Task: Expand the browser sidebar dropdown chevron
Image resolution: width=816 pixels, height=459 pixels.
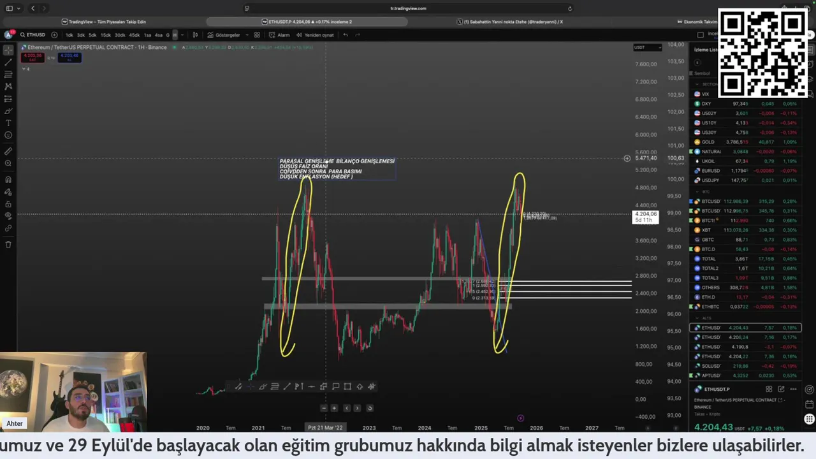Action: click(x=18, y=8)
